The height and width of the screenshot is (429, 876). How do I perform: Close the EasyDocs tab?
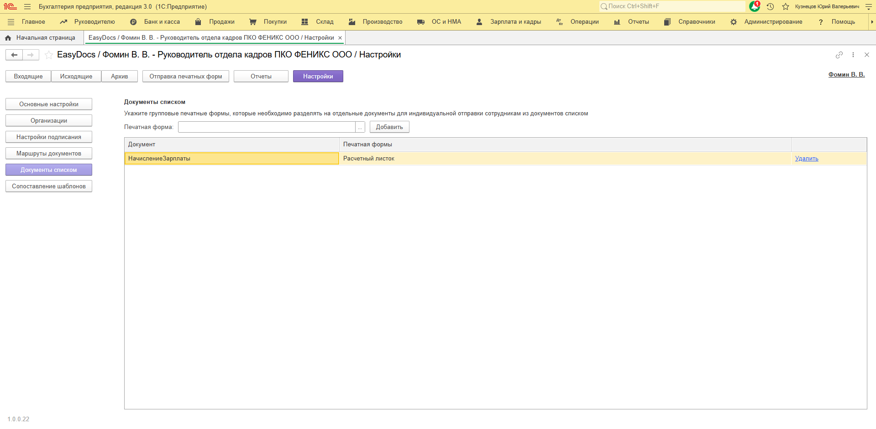tap(340, 38)
